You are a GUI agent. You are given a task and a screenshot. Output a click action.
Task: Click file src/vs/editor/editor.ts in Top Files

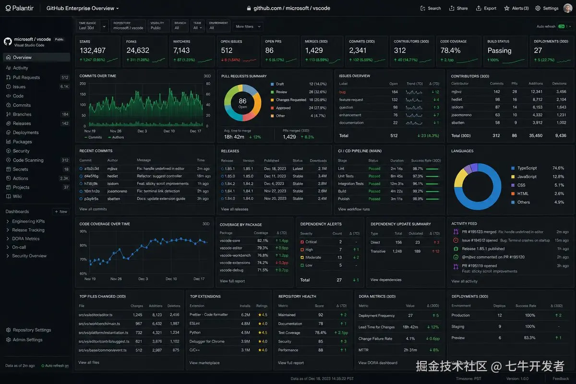coord(96,315)
